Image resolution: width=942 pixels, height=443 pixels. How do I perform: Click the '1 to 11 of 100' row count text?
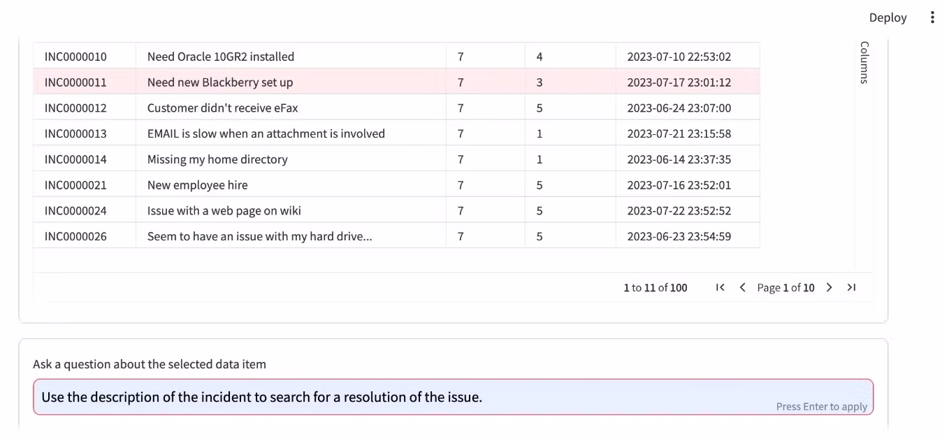click(655, 287)
